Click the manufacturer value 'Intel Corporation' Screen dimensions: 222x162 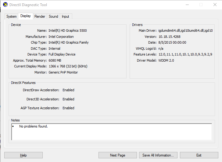tap(61, 37)
